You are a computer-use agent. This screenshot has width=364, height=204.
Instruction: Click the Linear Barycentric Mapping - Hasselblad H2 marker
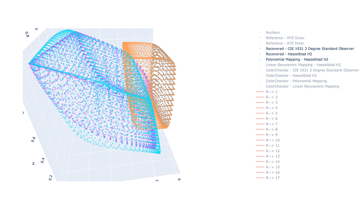click(x=259, y=64)
